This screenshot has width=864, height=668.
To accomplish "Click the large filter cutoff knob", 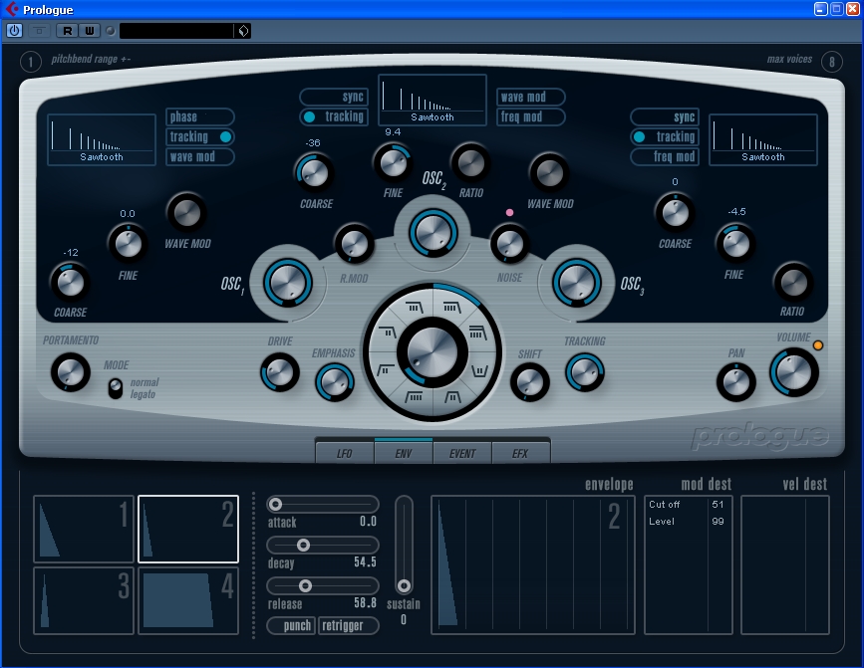I will click(x=432, y=352).
